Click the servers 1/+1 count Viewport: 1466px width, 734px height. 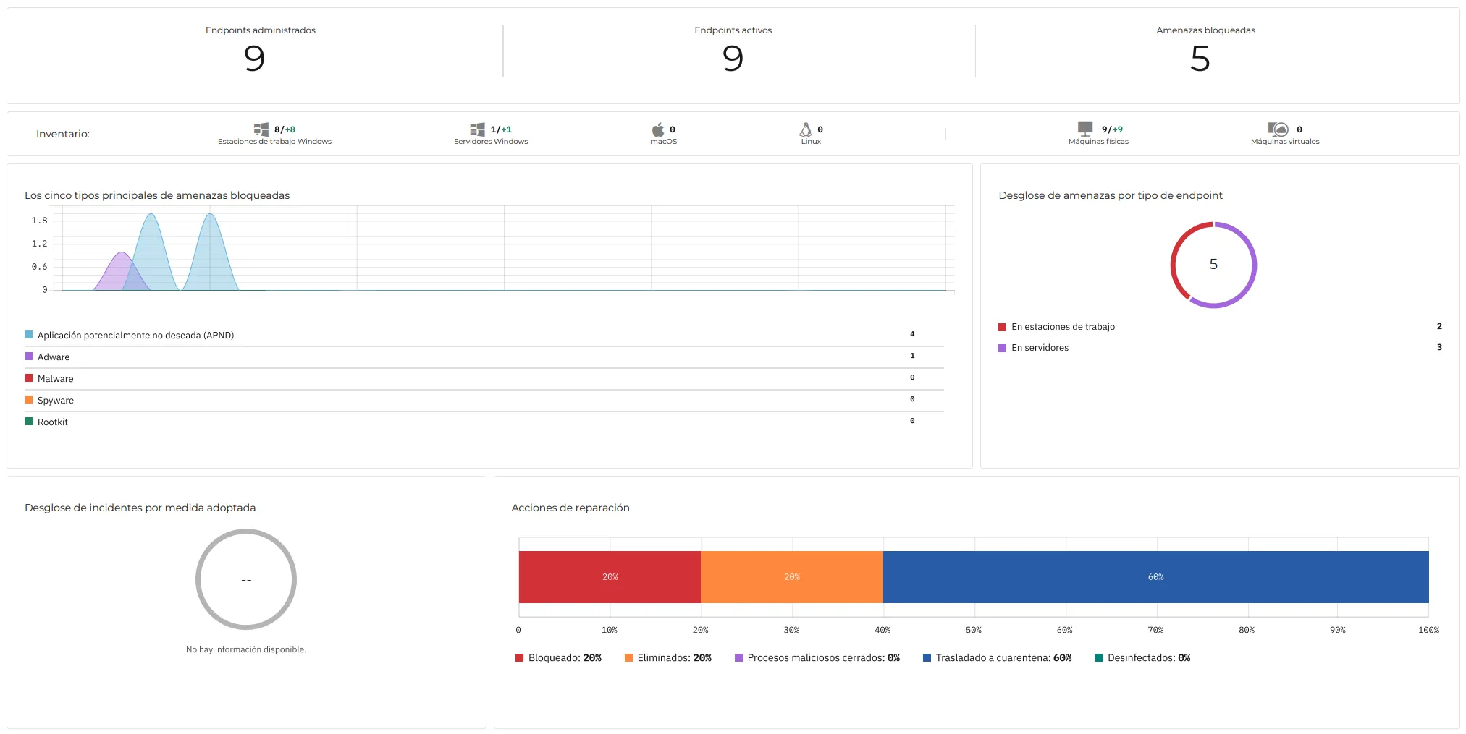click(x=501, y=129)
